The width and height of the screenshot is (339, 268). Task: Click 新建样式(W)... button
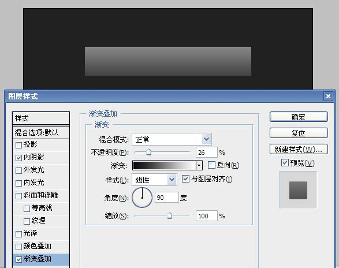[x=299, y=149]
